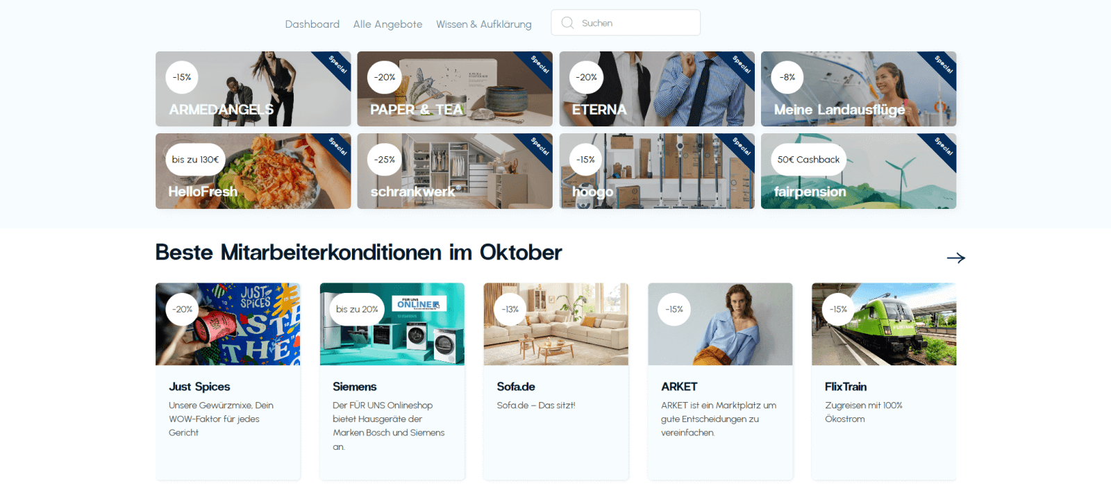This screenshot has width=1111, height=486.
Task: Go to Alle Angebote
Action: (387, 24)
